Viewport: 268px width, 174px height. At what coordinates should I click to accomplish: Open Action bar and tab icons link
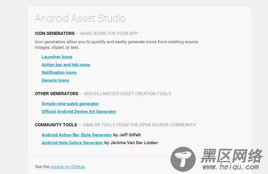[x=66, y=65]
